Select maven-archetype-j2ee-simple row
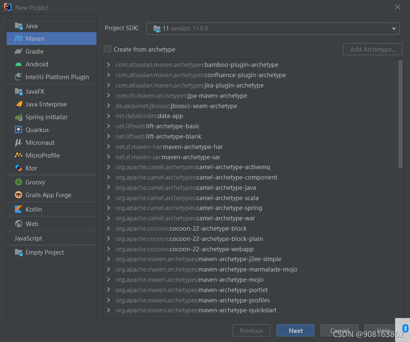410x342 pixels. pos(250,259)
